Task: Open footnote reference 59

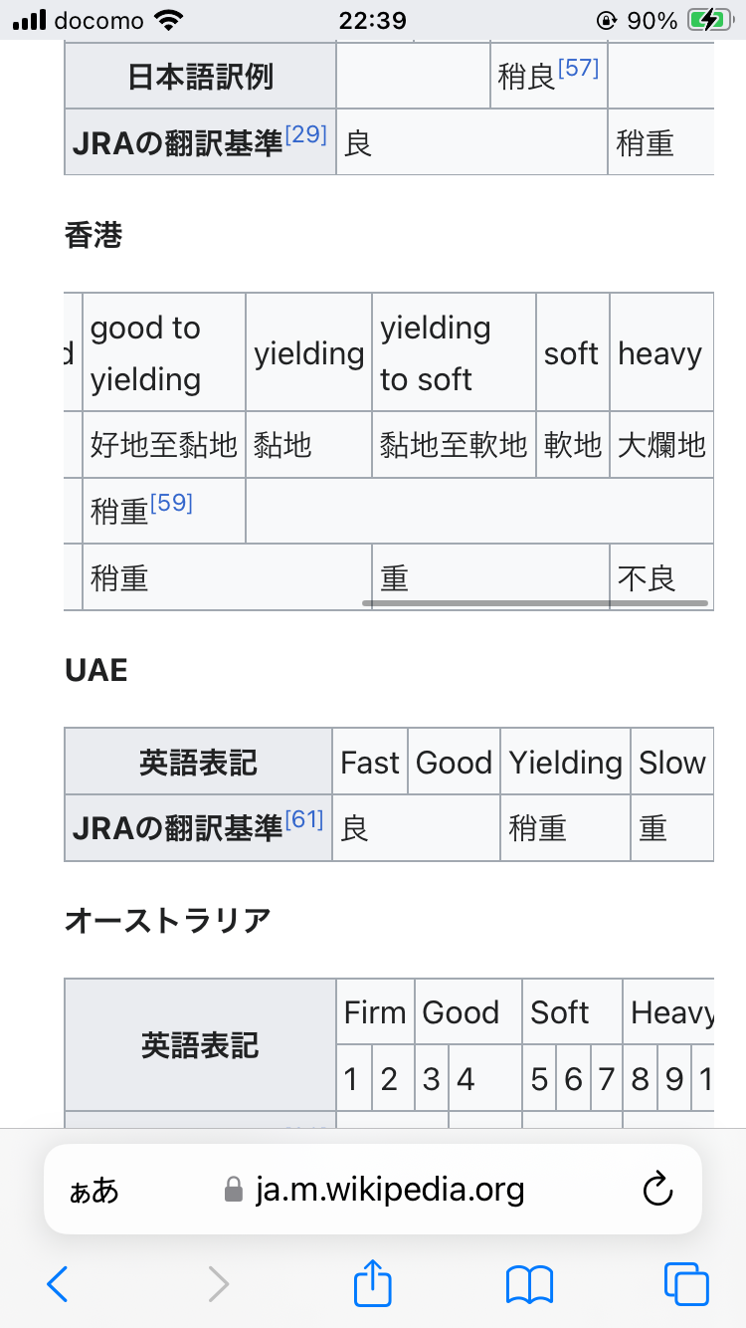Action: point(170,503)
